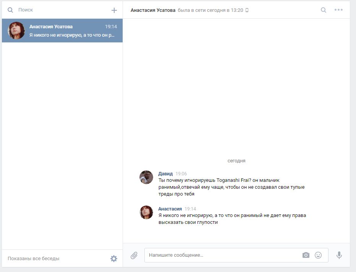
Task: Click the была в сети сегодня в 13:20 status
Action: coord(210,10)
